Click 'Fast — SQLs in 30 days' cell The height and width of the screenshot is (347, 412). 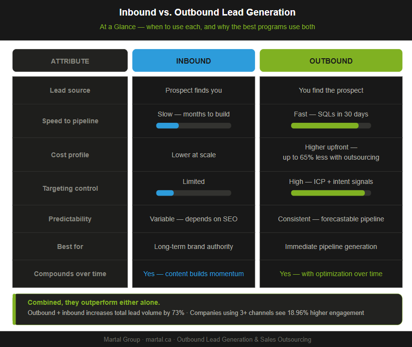coord(331,114)
